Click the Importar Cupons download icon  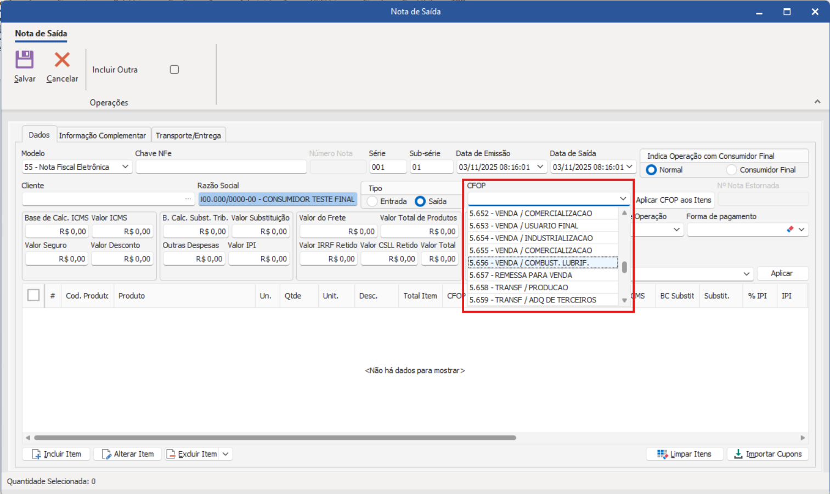[x=738, y=454]
